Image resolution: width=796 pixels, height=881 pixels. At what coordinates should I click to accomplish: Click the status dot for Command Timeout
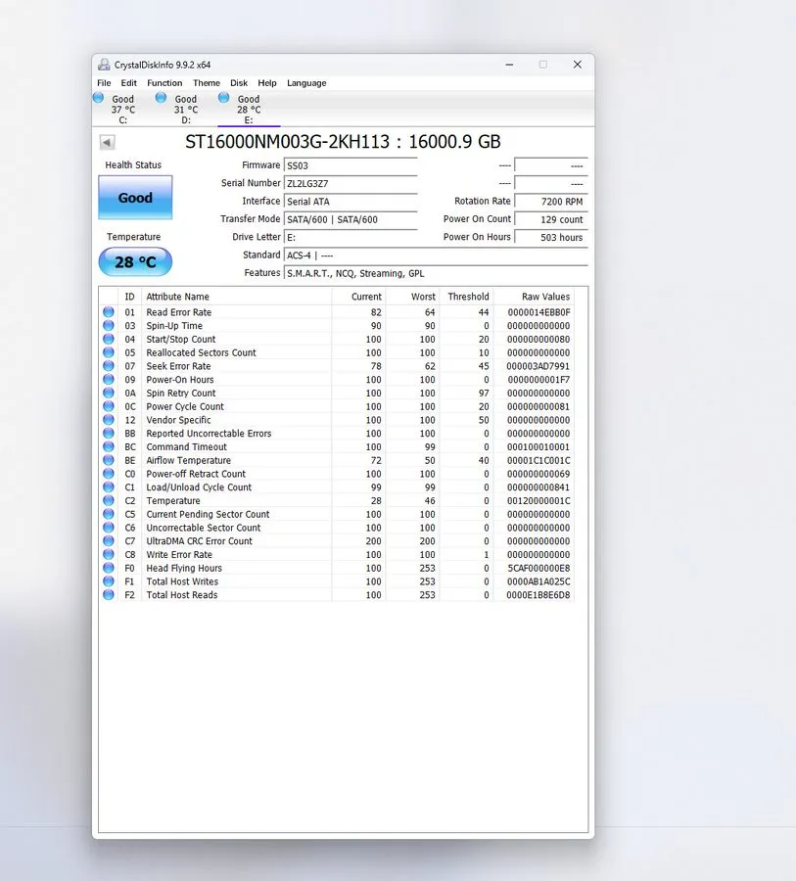(109, 446)
